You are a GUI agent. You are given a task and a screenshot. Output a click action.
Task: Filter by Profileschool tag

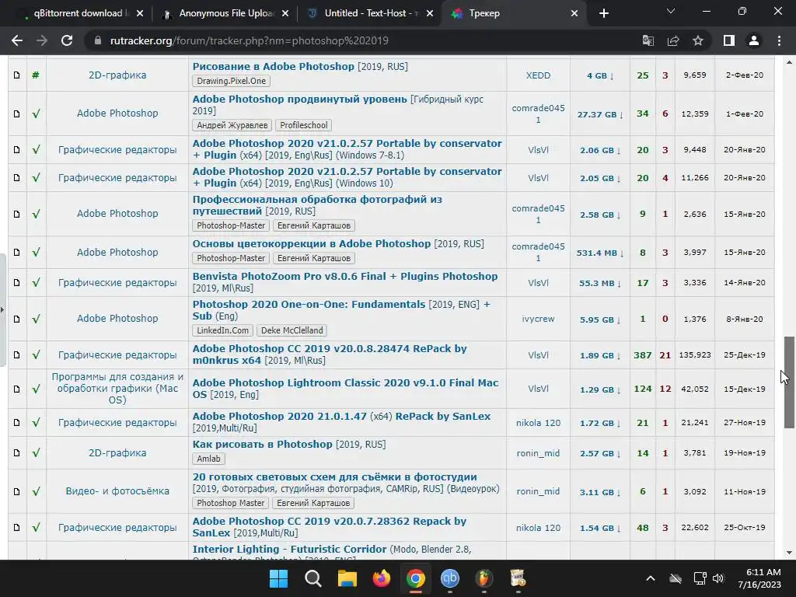pos(304,125)
